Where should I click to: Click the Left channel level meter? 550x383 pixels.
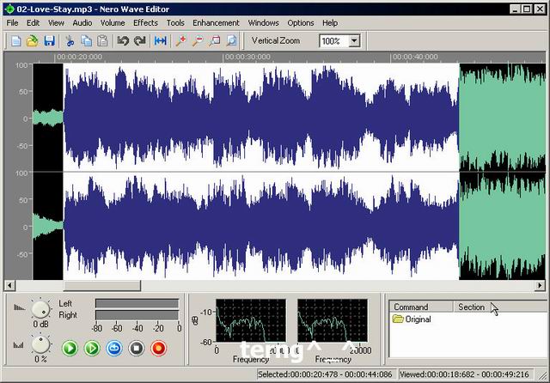click(137, 303)
